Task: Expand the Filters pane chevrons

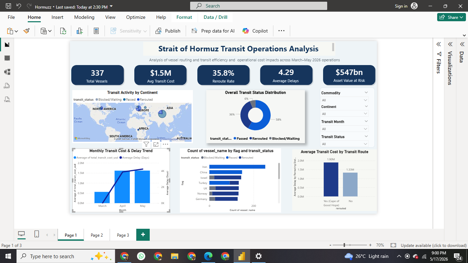Action: tap(438, 45)
